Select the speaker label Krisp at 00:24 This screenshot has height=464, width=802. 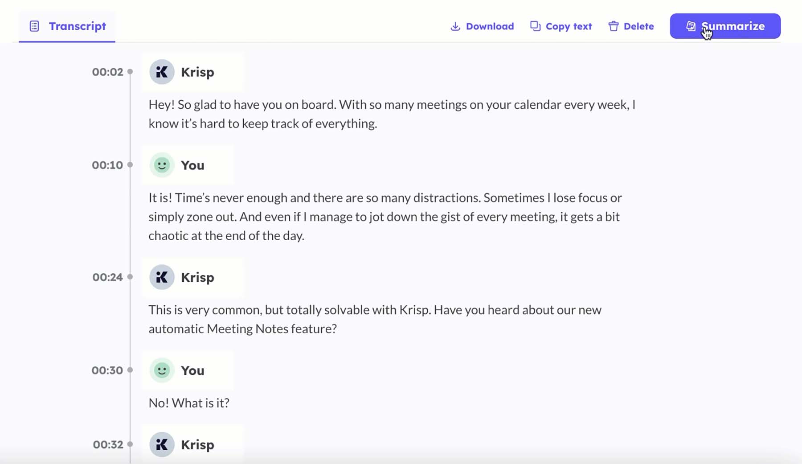[197, 277]
